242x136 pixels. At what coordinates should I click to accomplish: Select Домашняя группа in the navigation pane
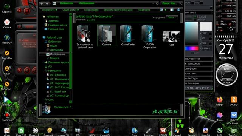tap(59, 62)
